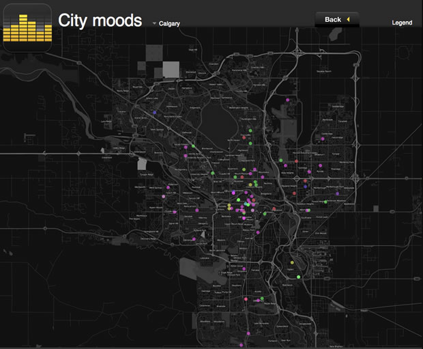Select the lone yellow dot in the southeast
The image size is (423, 349).
pos(292,262)
